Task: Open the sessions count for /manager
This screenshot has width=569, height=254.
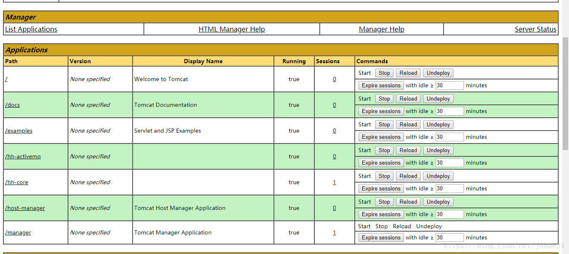Action: click(334, 232)
